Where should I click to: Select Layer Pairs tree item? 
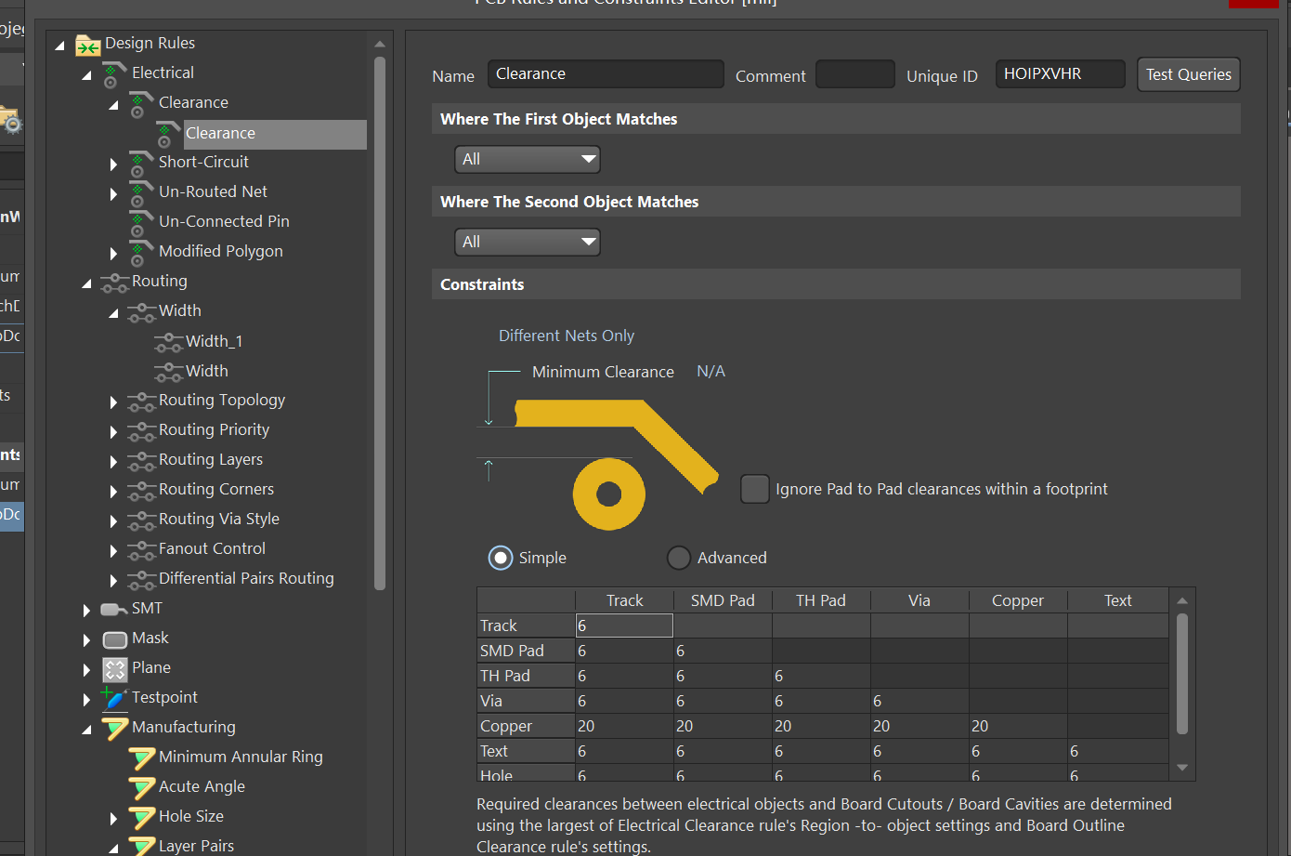coord(196,845)
